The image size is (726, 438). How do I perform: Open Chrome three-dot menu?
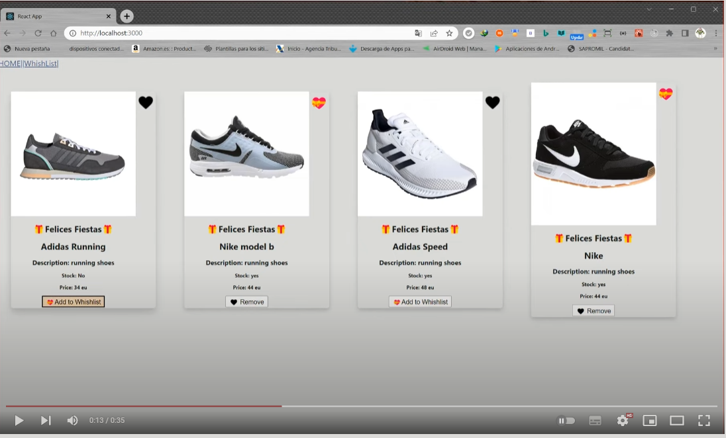716,33
